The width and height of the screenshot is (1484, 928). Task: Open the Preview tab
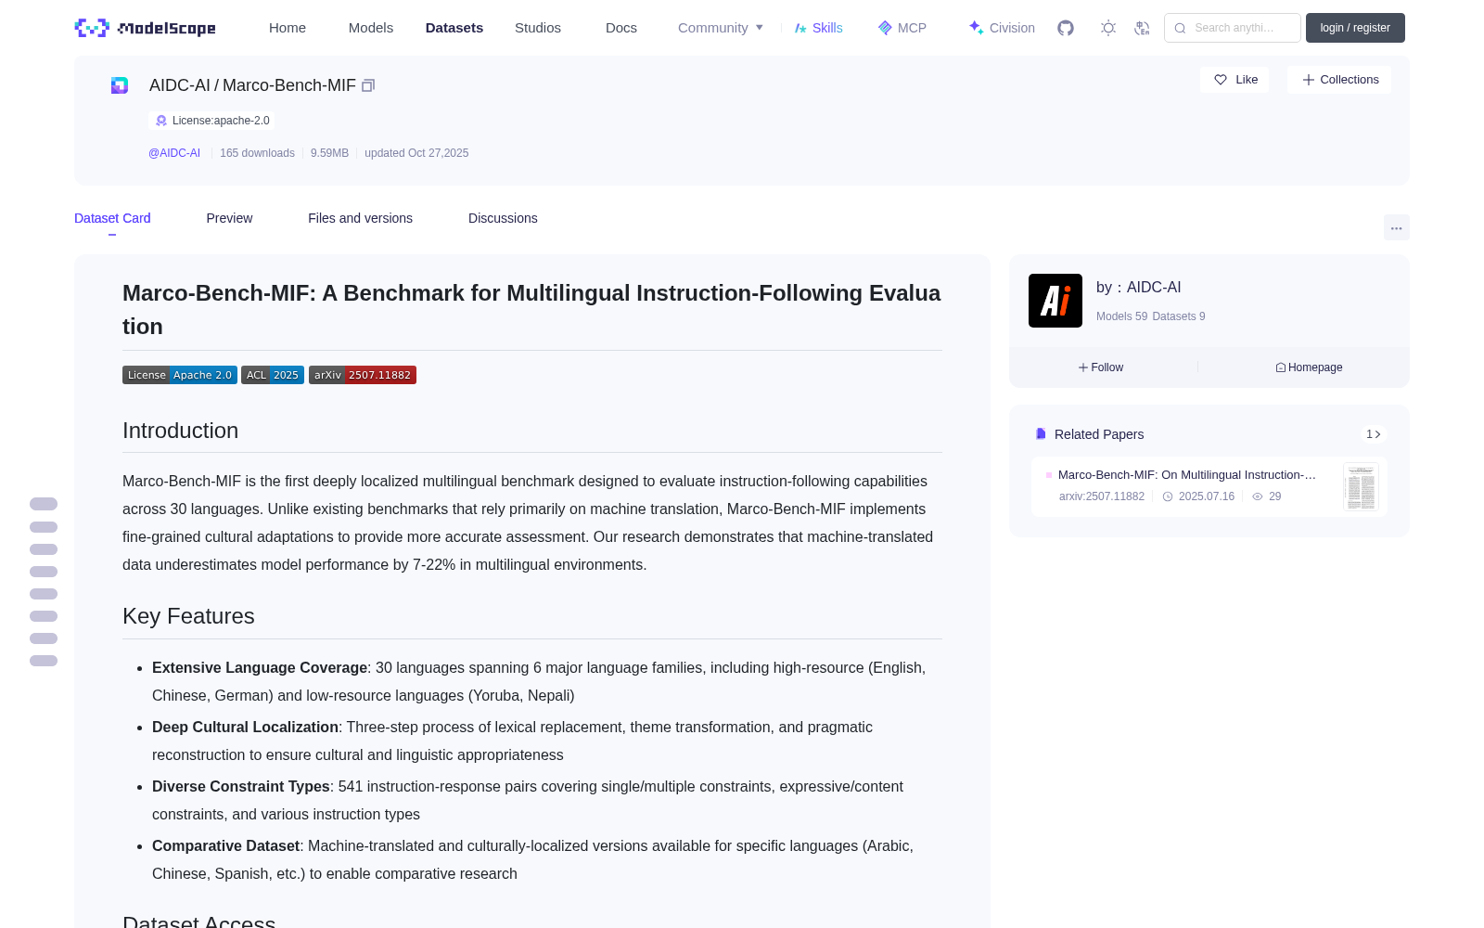229,218
